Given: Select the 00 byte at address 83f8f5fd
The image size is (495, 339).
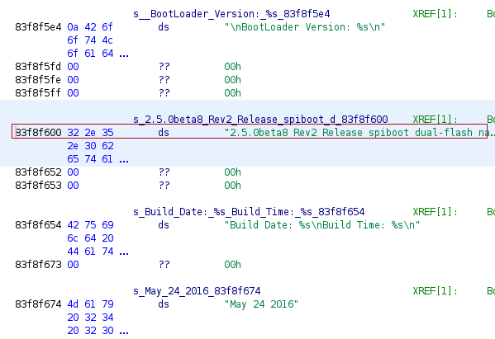Looking at the screenshot, I should (73, 67).
